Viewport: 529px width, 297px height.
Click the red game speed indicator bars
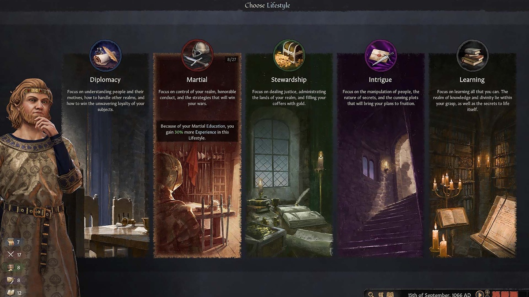pos(506,294)
